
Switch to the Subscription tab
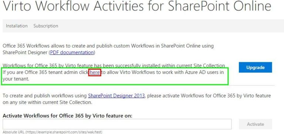[46, 26]
